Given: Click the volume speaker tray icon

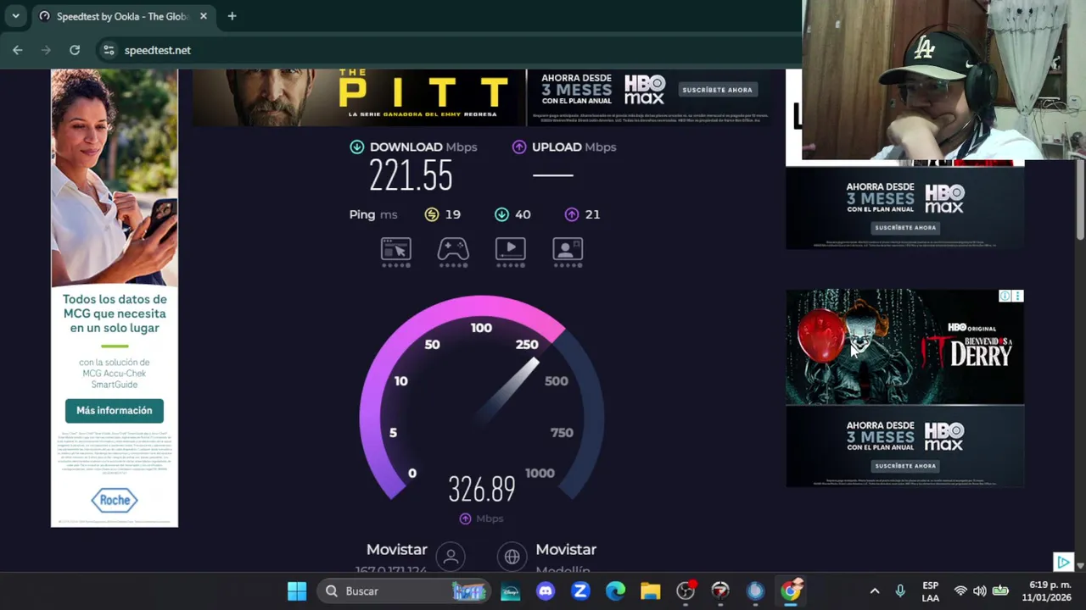Looking at the screenshot, I should tap(980, 591).
